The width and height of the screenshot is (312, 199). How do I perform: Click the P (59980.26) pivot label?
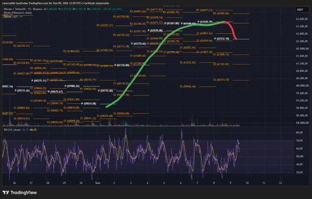click(72, 86)
